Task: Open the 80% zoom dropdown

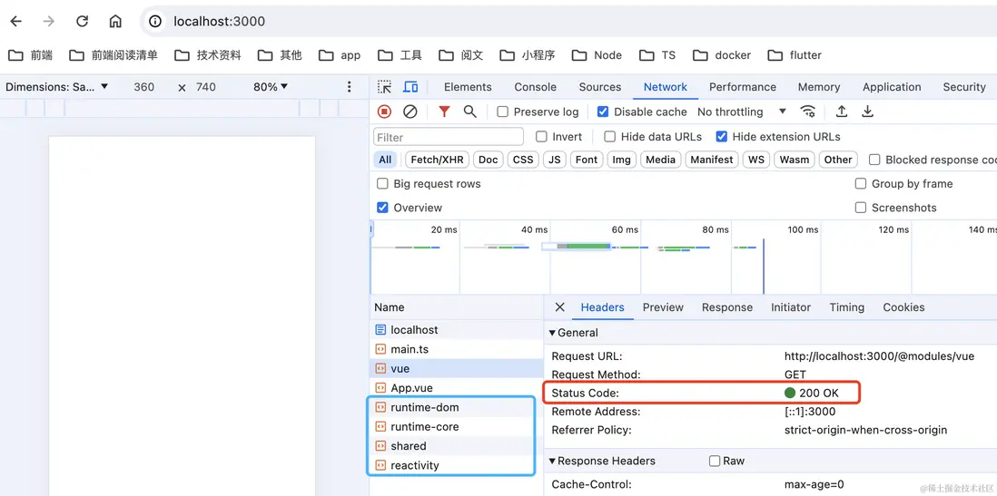Action: [x=271, y=87]
